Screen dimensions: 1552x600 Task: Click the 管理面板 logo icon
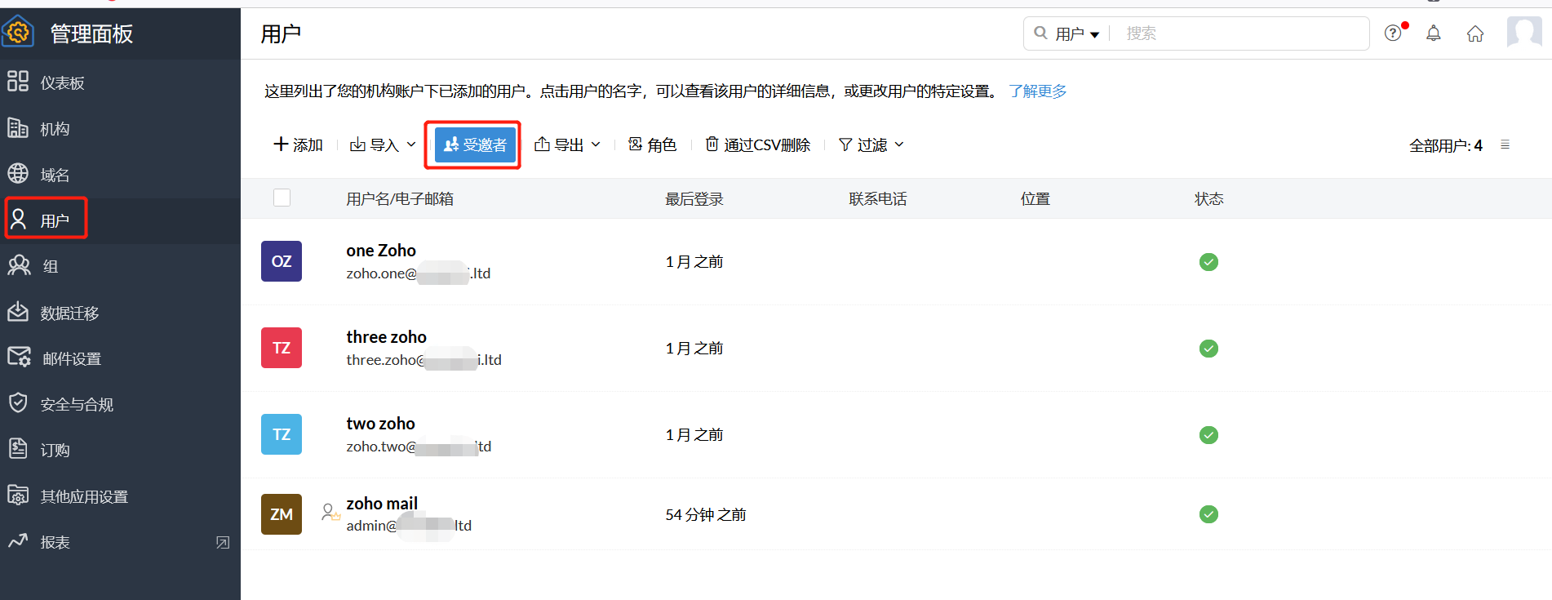(19, 33)
